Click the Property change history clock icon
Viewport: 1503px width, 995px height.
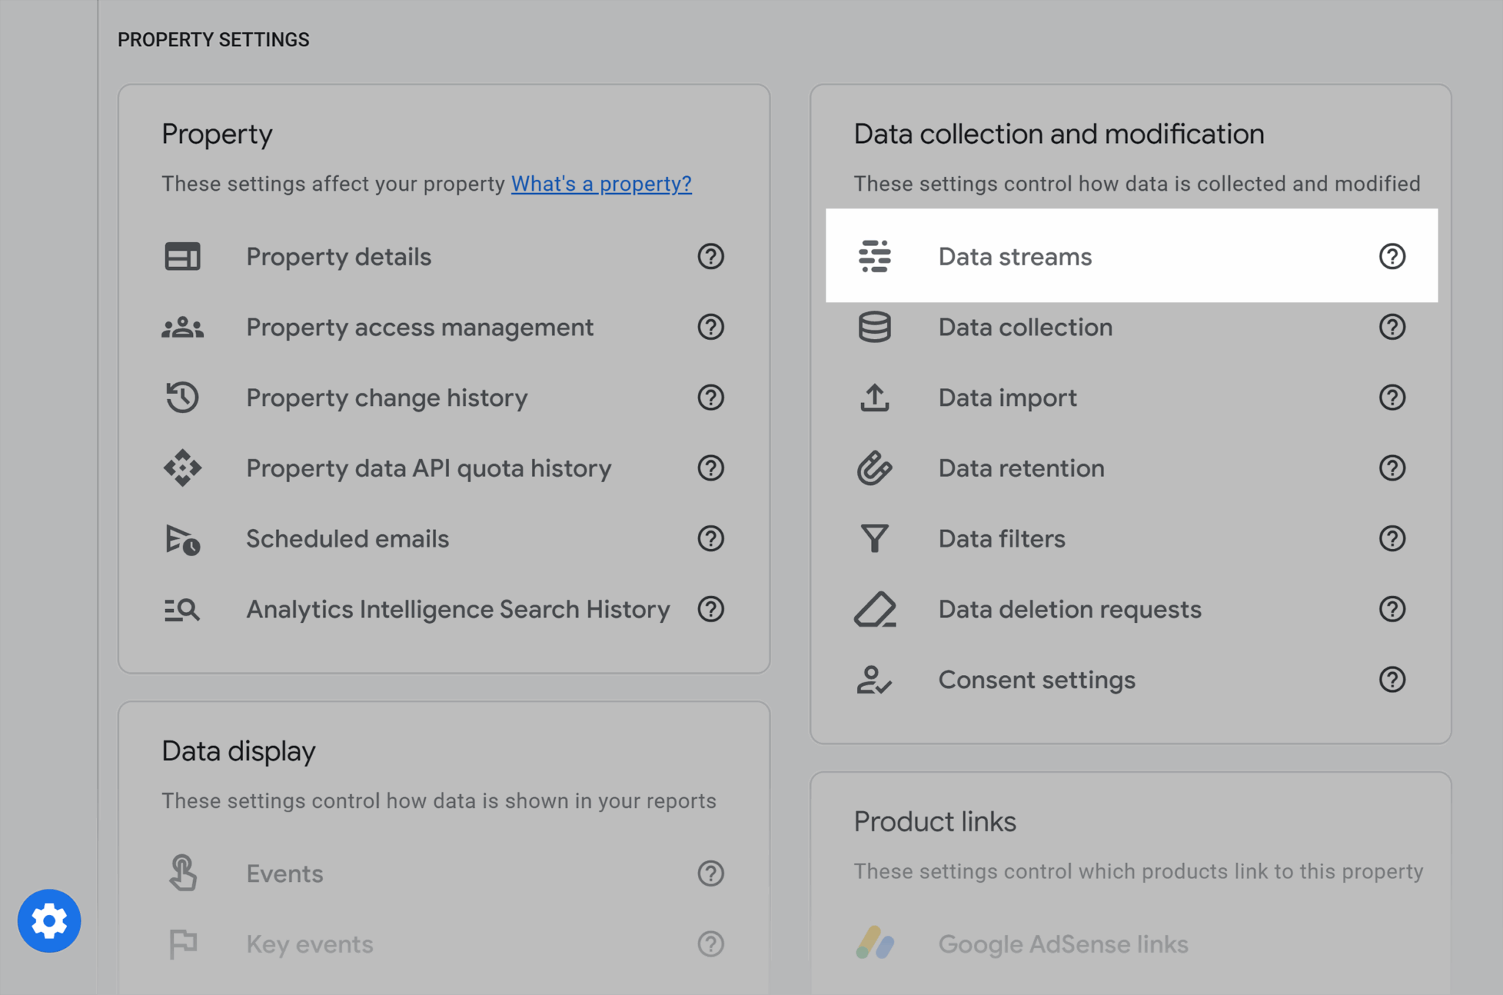[182, 398]
